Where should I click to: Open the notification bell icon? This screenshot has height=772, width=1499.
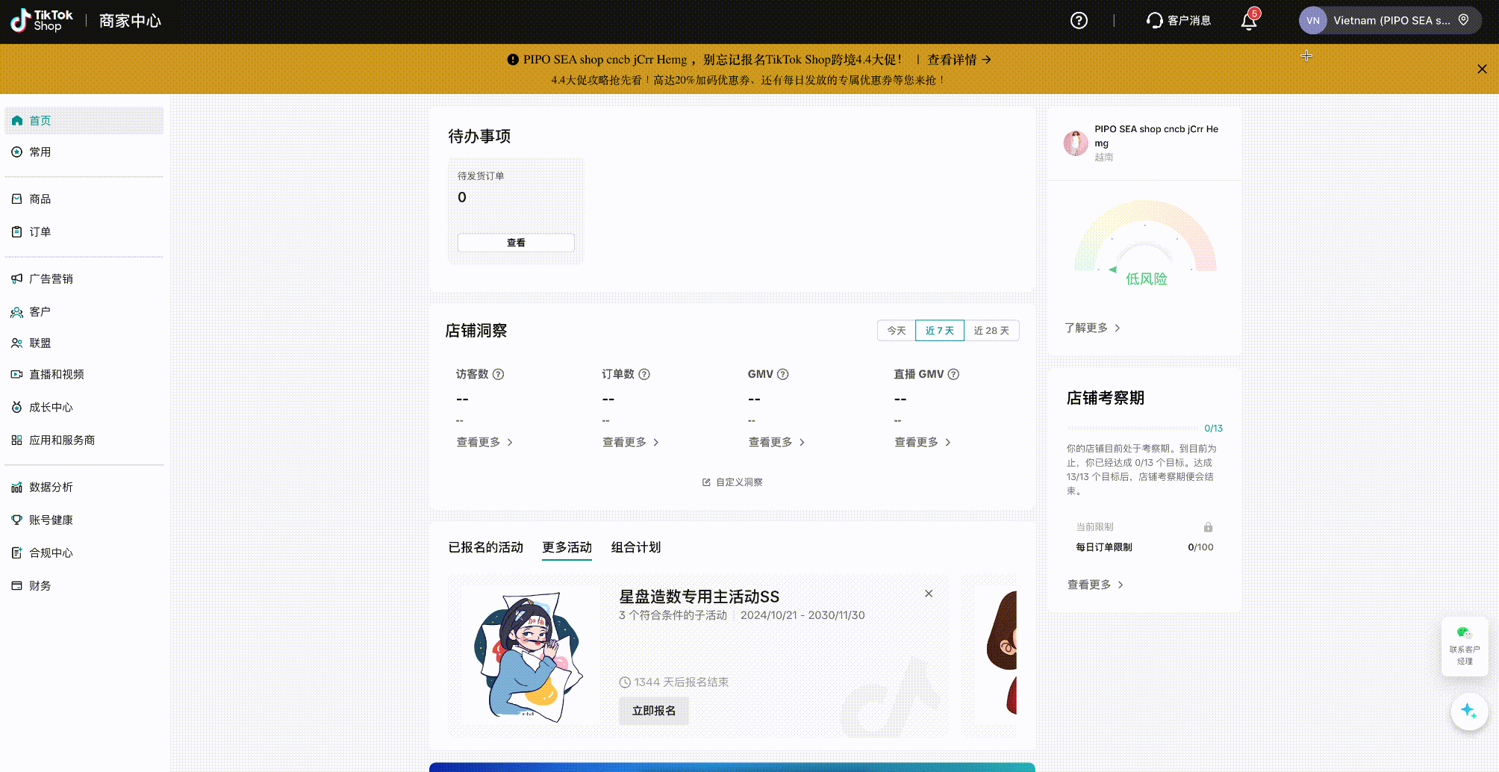click(1248, 21)
